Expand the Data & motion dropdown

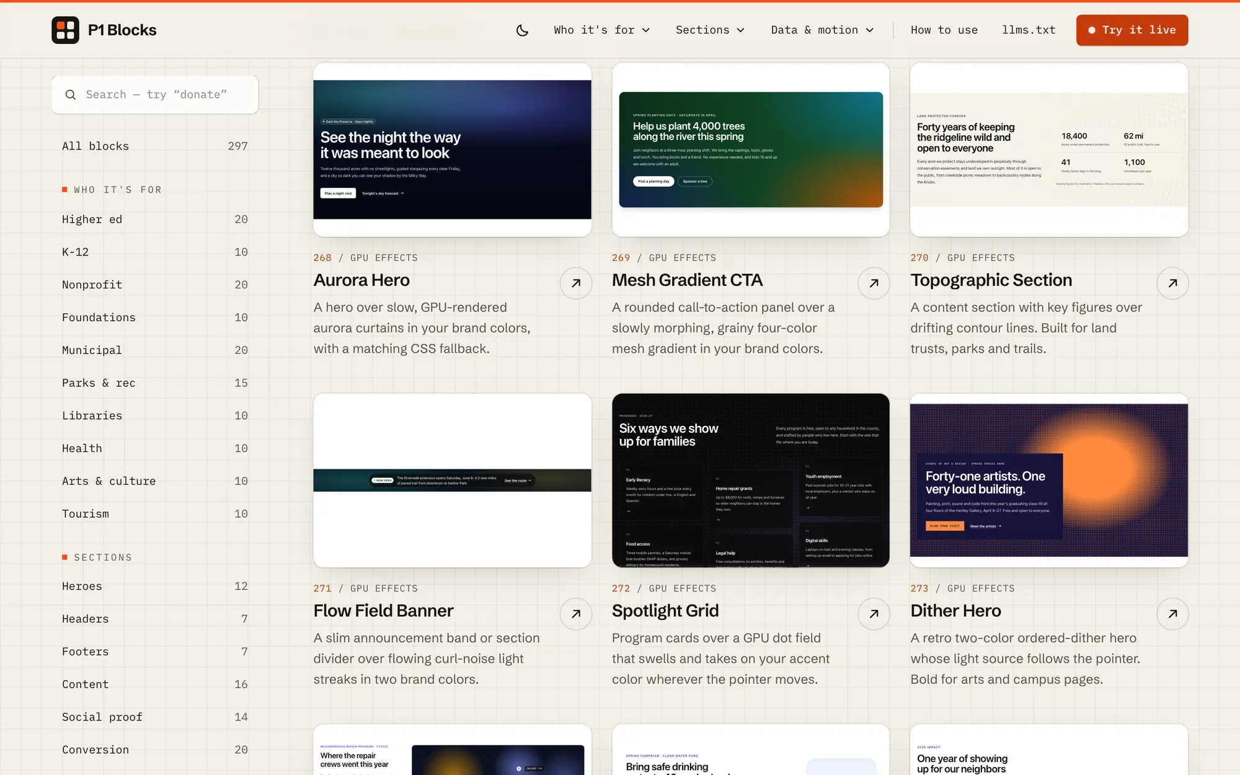[822, 30]
